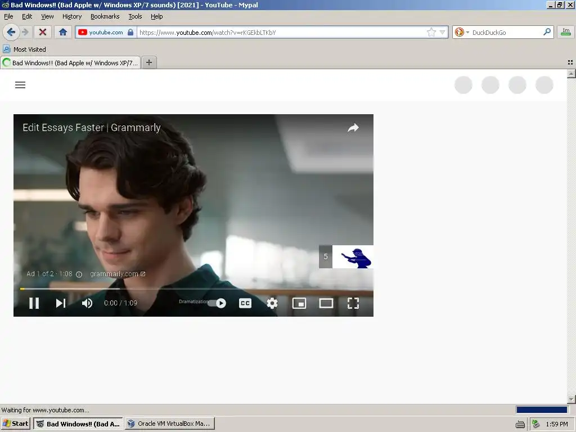Click the tray keyboard icon

pyautogui.click(x=520, y=424)
